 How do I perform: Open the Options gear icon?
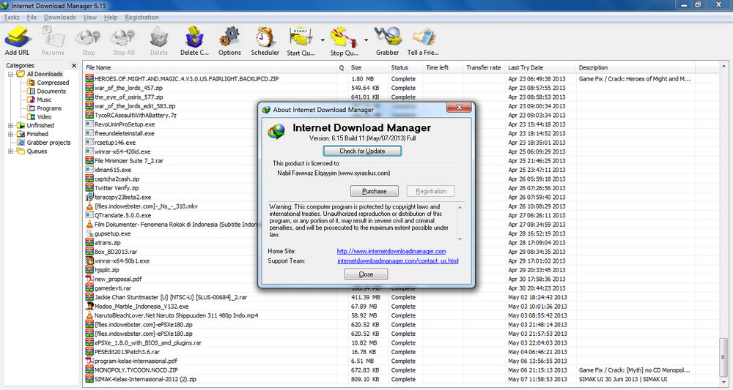pyautogui.click(x=229, y=37)
